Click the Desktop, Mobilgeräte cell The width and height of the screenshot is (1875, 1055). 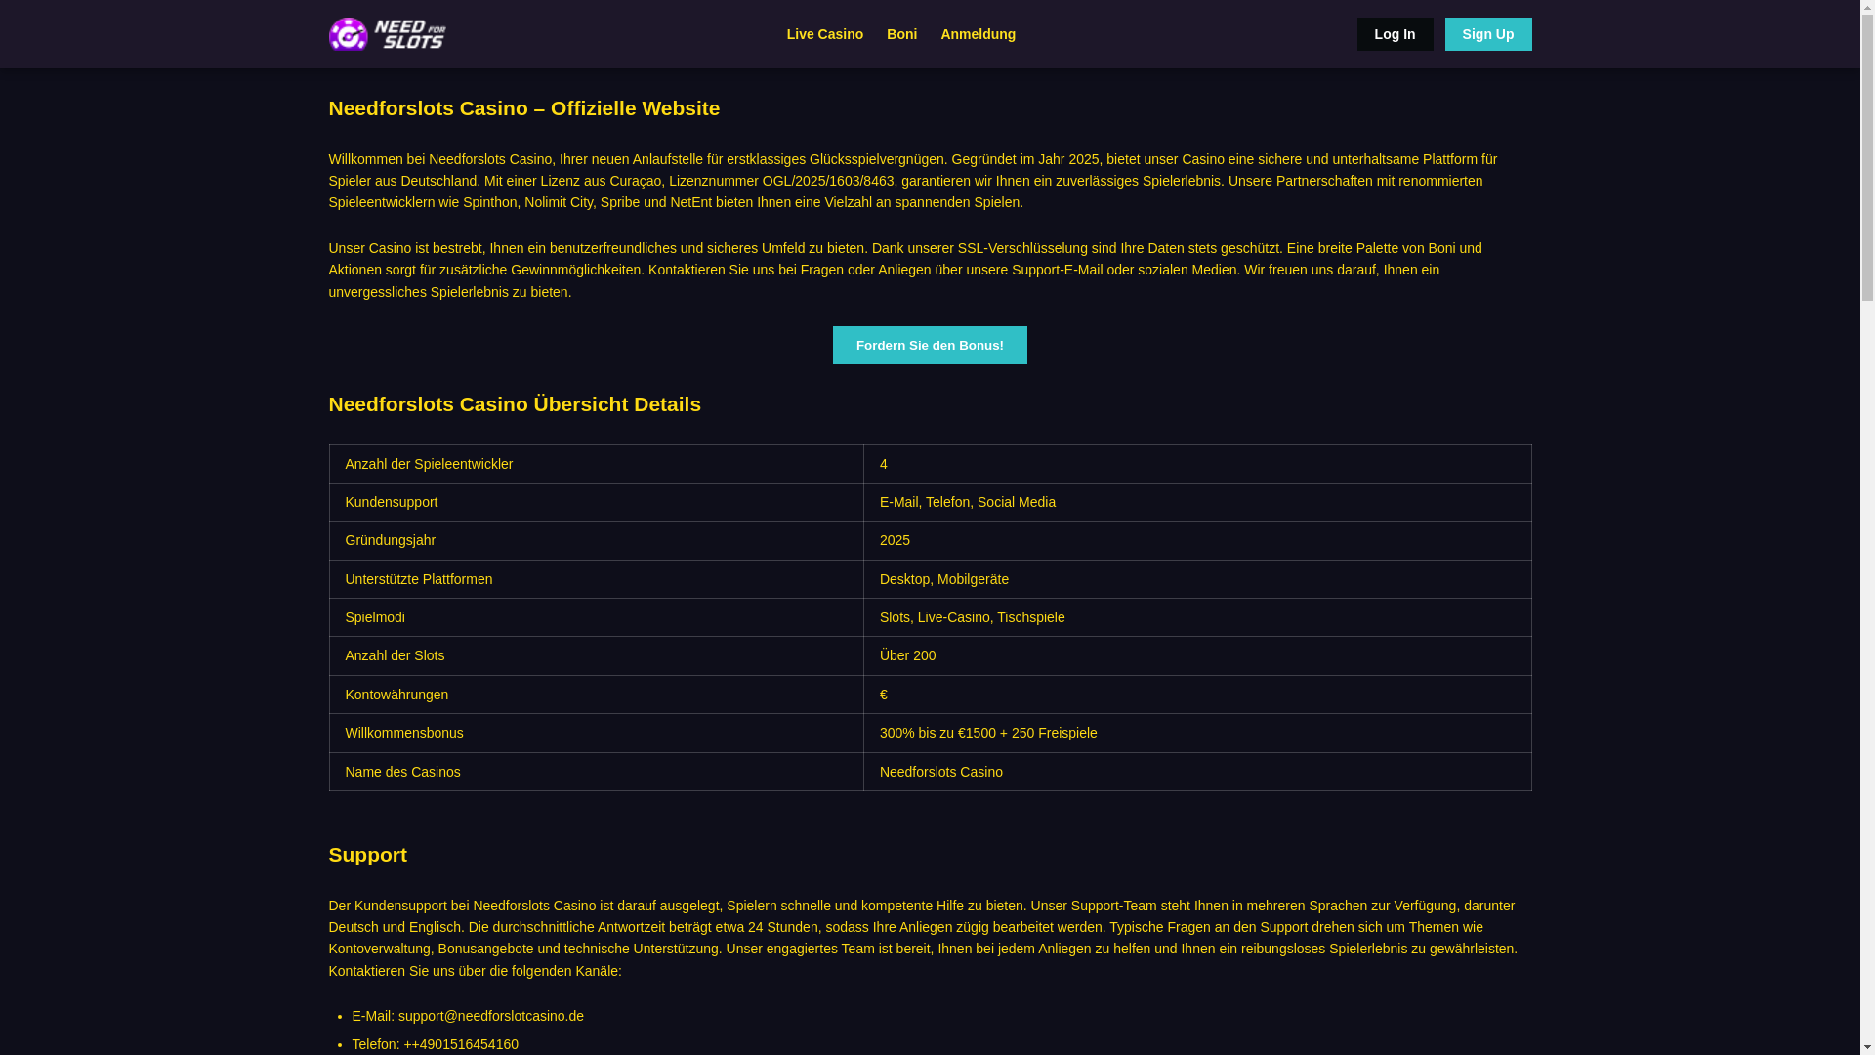(1197, 579)
